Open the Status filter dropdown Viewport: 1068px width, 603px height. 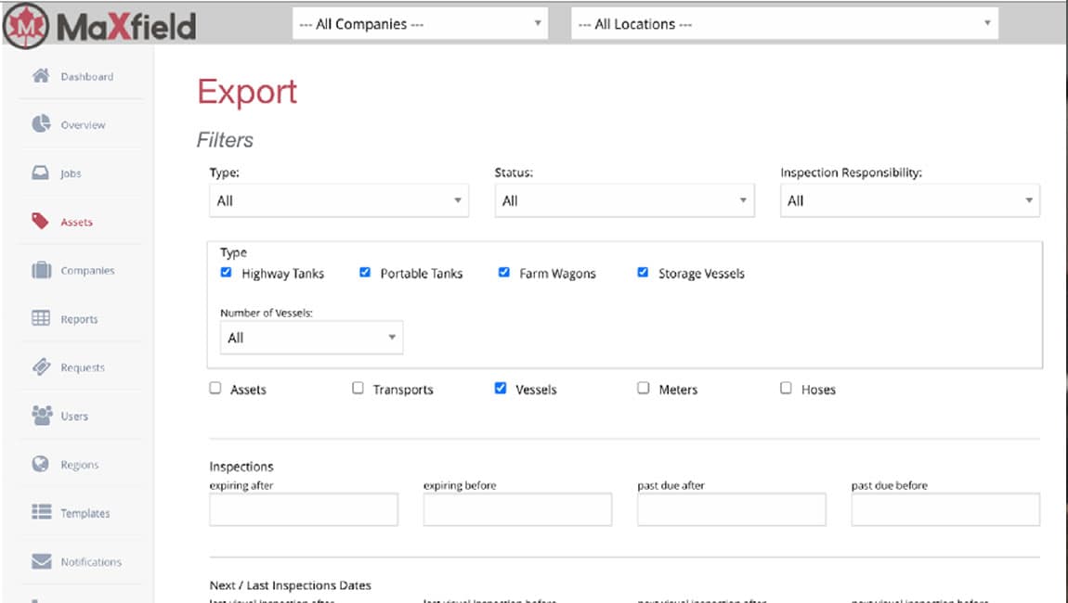click(624, 200)
